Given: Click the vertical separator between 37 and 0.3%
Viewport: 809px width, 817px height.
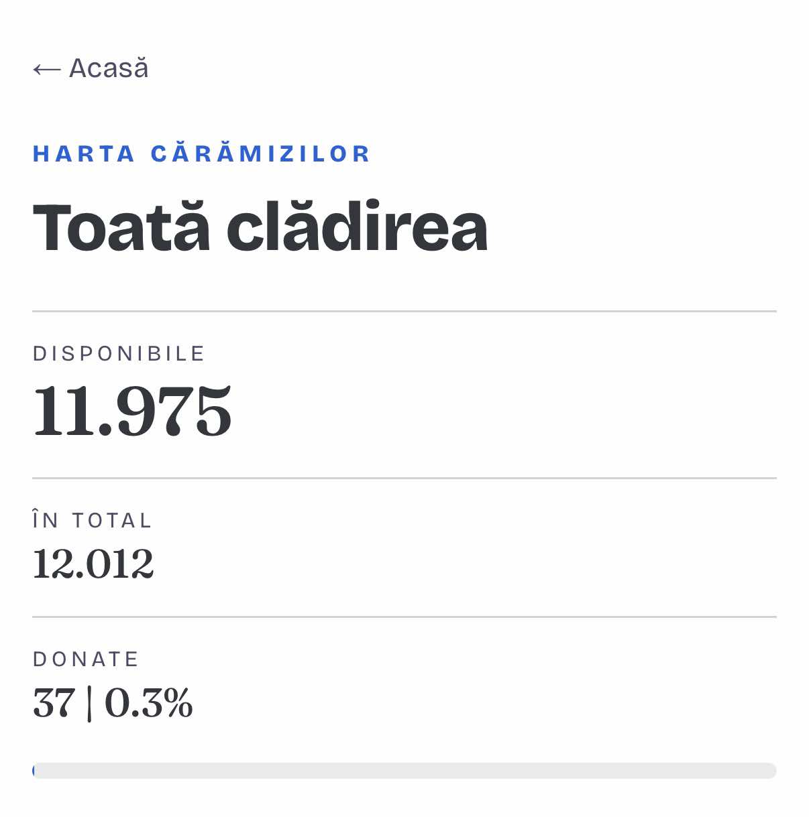Looking at the screenshot, I should click(89, 704).
